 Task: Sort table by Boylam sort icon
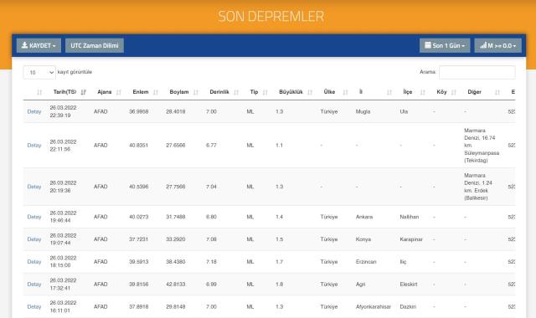click(x=196, y=92)
